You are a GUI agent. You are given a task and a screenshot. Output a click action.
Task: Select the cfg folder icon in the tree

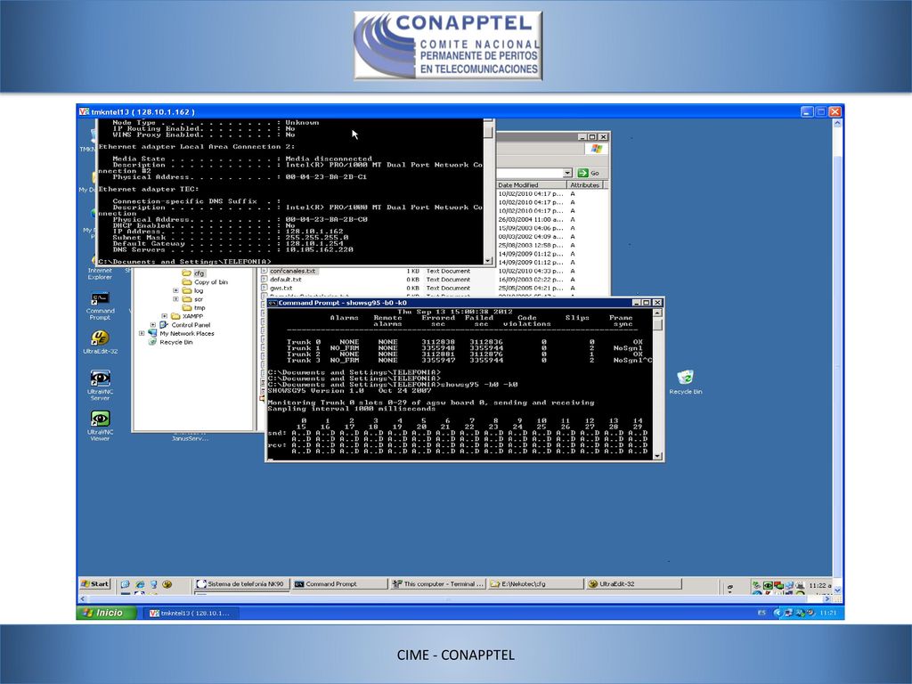(187, 273)
